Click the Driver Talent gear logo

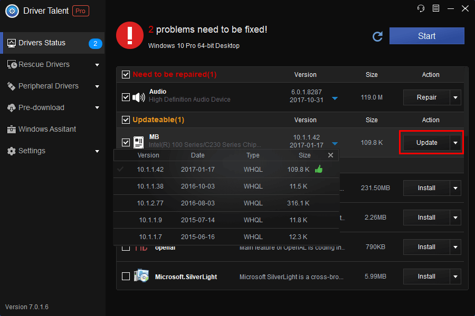(12, 11)
